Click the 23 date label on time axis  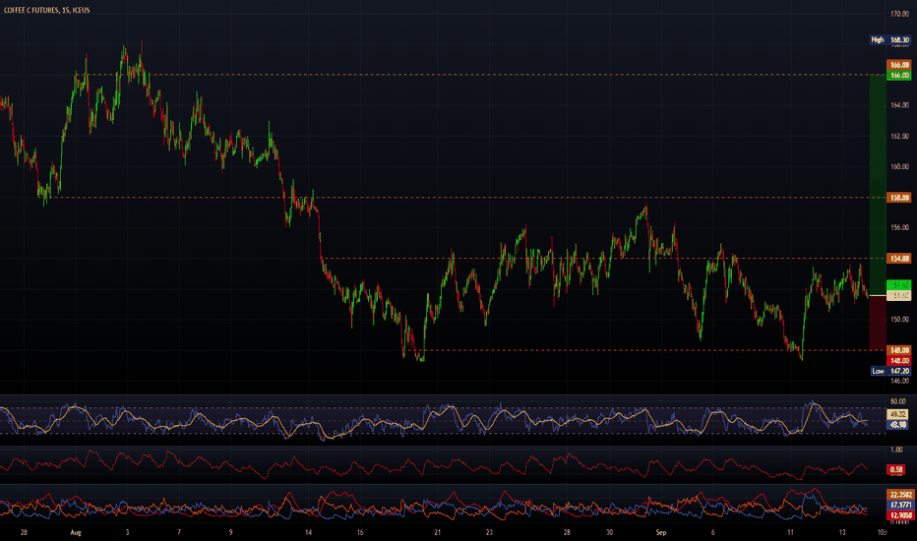click(489, 532)
